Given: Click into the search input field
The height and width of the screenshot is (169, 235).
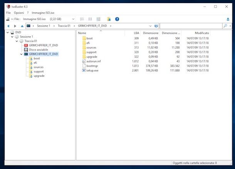Looking at the screenshot, I should tap(191, 26).
